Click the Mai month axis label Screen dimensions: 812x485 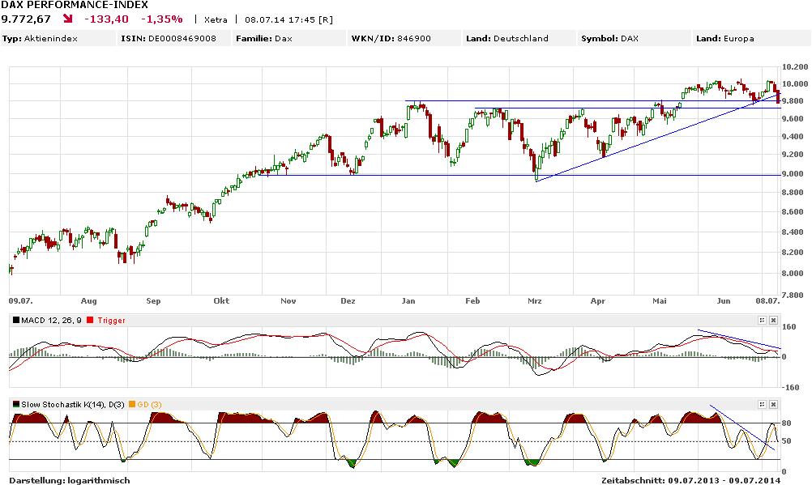[659, 300]
